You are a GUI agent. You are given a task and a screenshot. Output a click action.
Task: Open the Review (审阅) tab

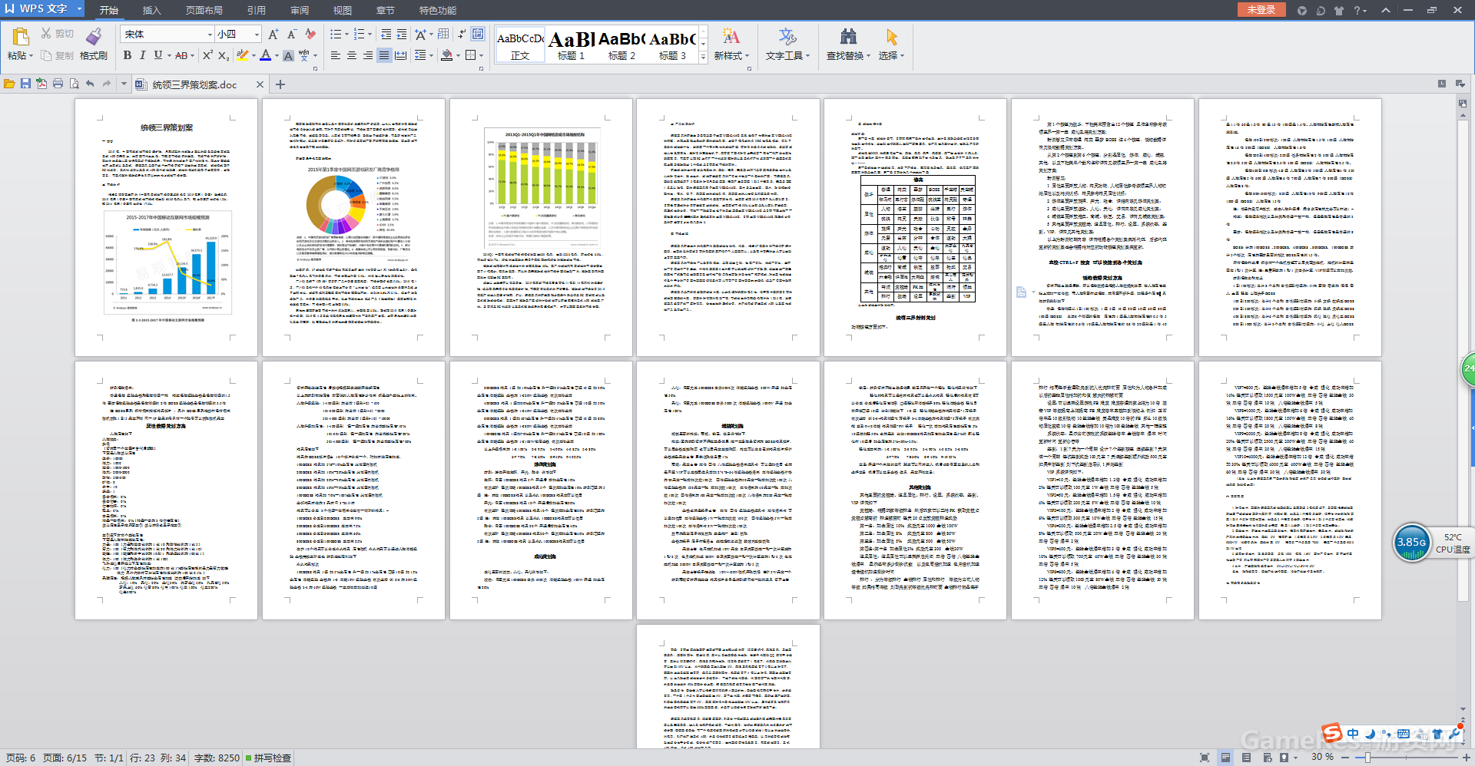[300, 10]
